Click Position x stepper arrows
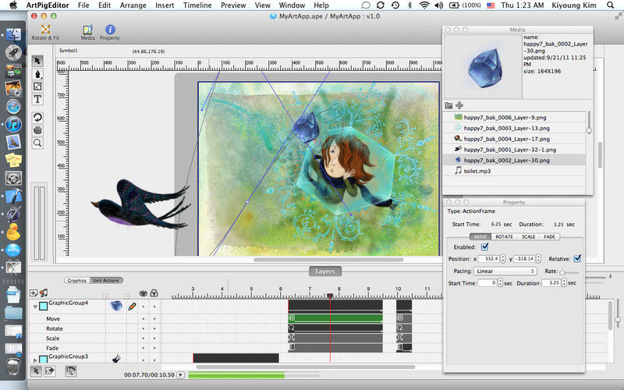Viewport: 624px width, 390px height. click(502, 259)
